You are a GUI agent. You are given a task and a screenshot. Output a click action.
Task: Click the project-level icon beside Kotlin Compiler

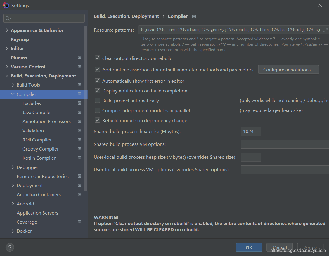(x=79, y=158)
